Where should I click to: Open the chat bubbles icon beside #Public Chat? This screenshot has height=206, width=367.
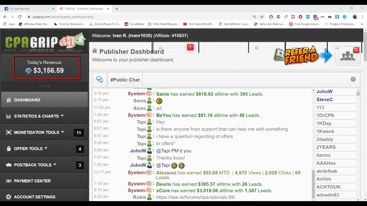coord(99,80)
